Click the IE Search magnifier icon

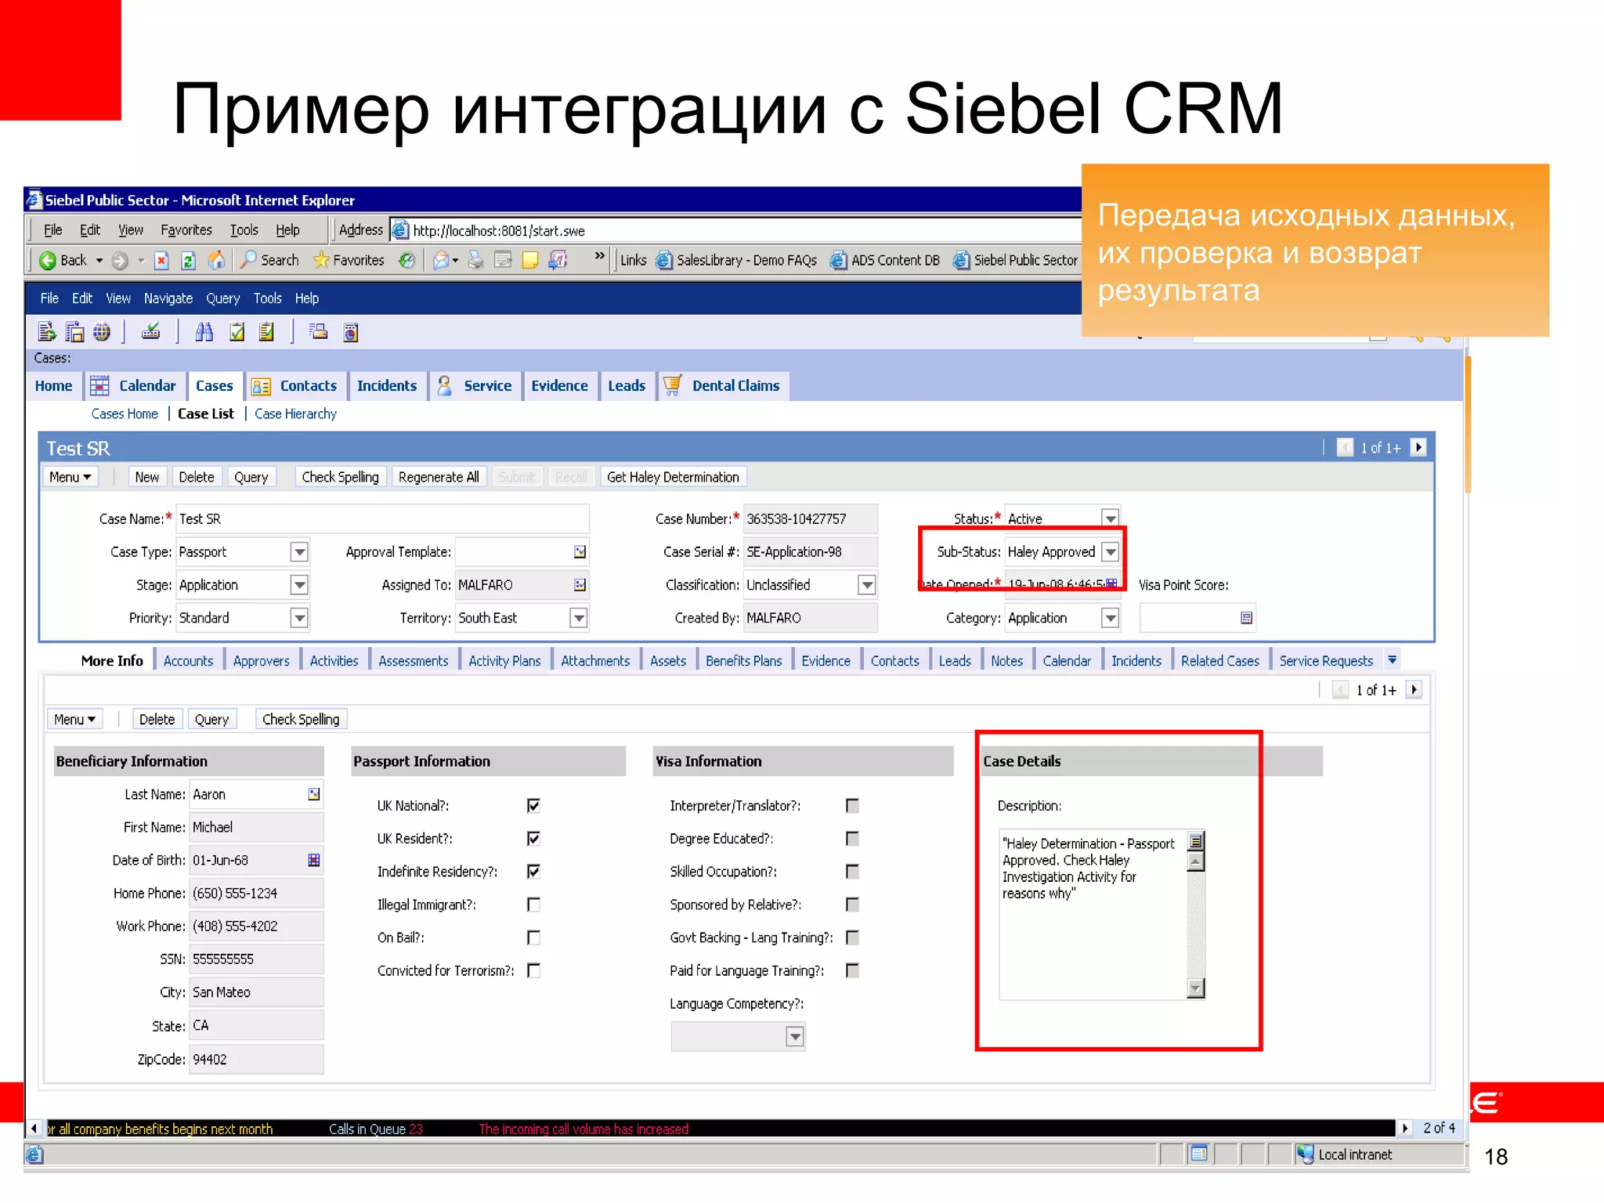tap(248, 259)
